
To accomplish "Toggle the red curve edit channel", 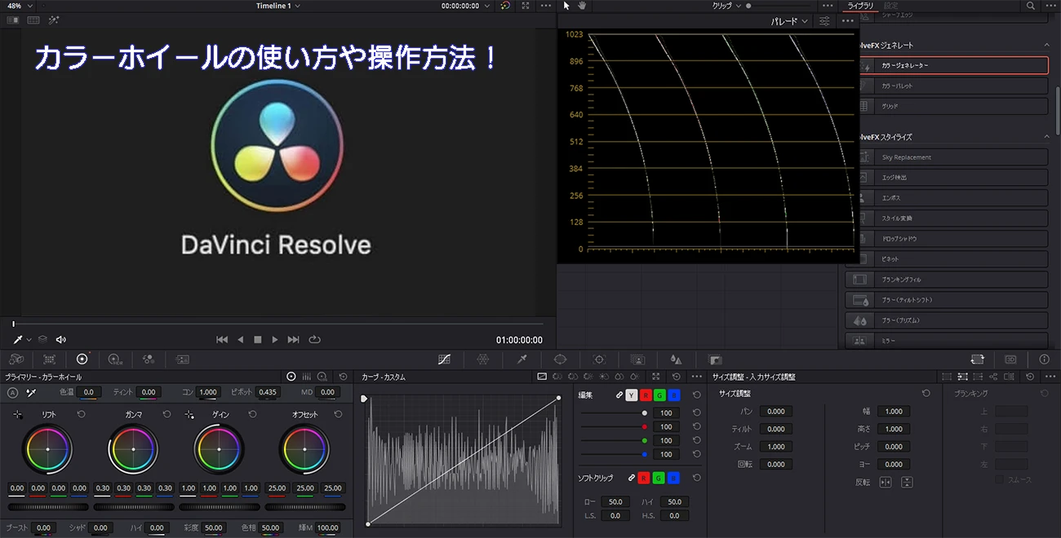I will [x=645, y=395].
